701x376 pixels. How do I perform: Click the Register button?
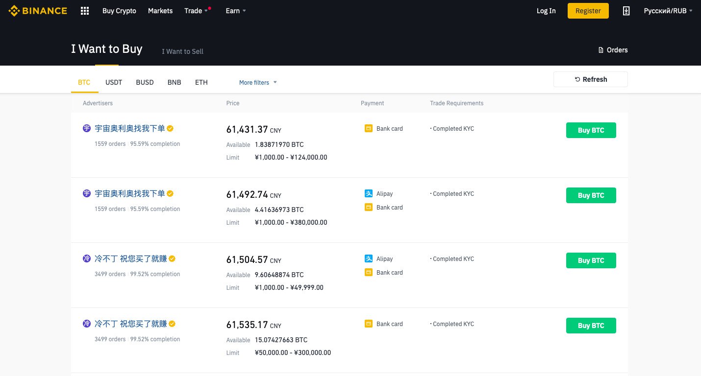pos(588,11)
